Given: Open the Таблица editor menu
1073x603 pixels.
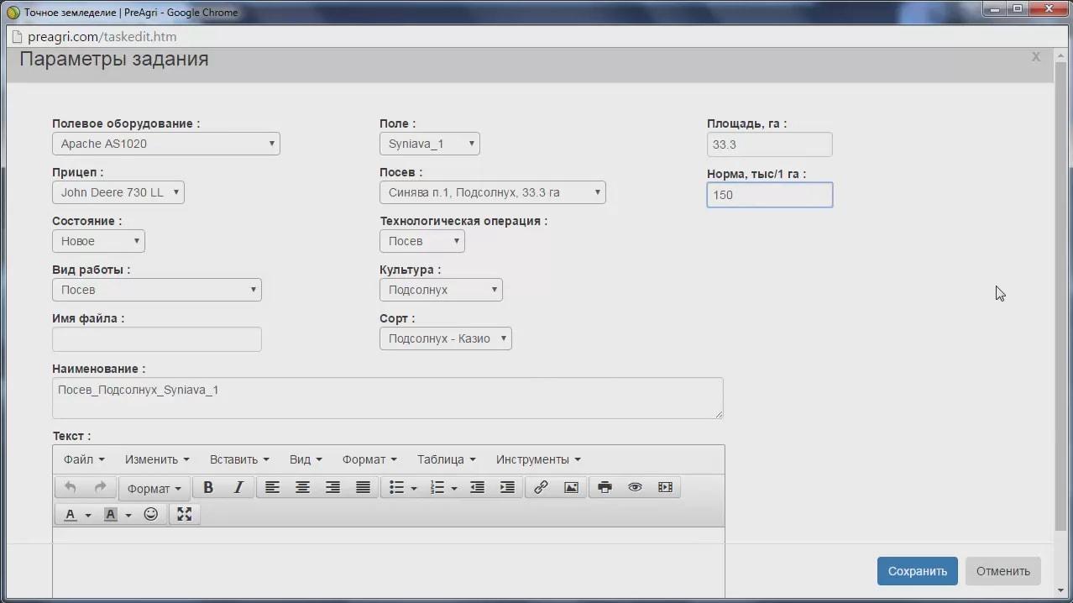Looking at the screenshot, I should tap(447, 459).
